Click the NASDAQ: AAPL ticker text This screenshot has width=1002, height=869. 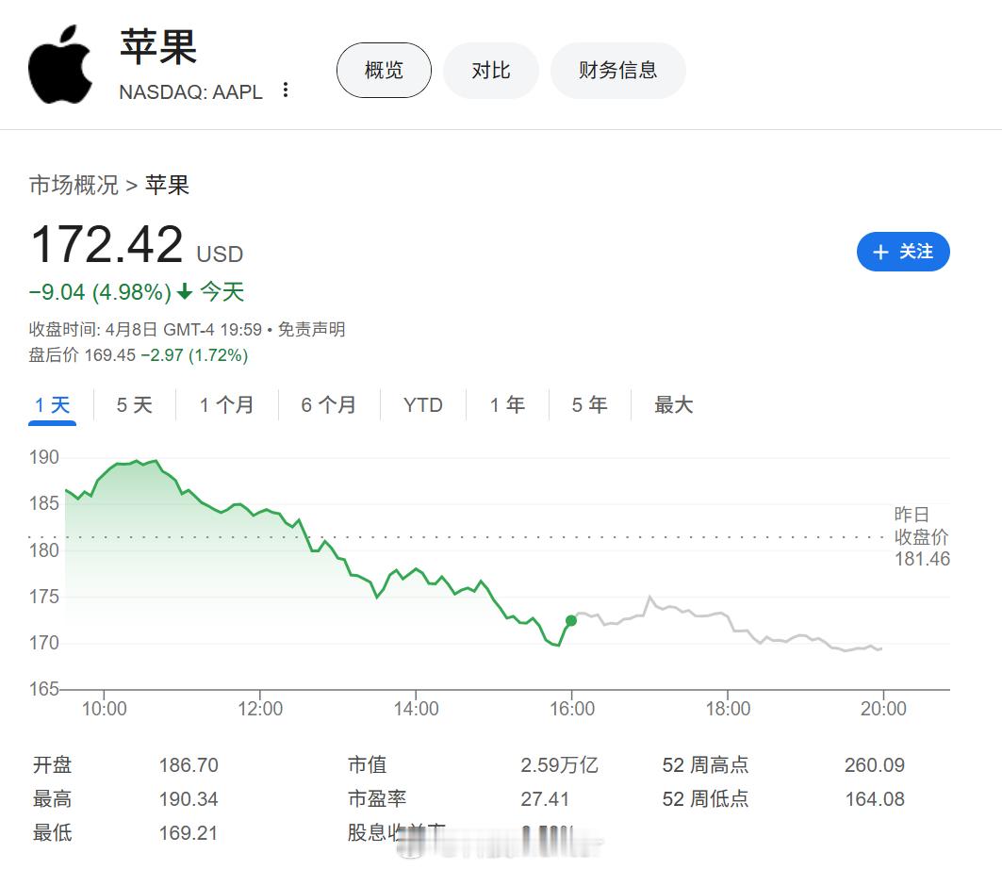[191, 92]
